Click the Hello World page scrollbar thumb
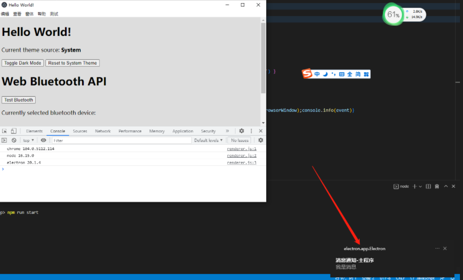The image size is (463, 280). tap(263, 58)
